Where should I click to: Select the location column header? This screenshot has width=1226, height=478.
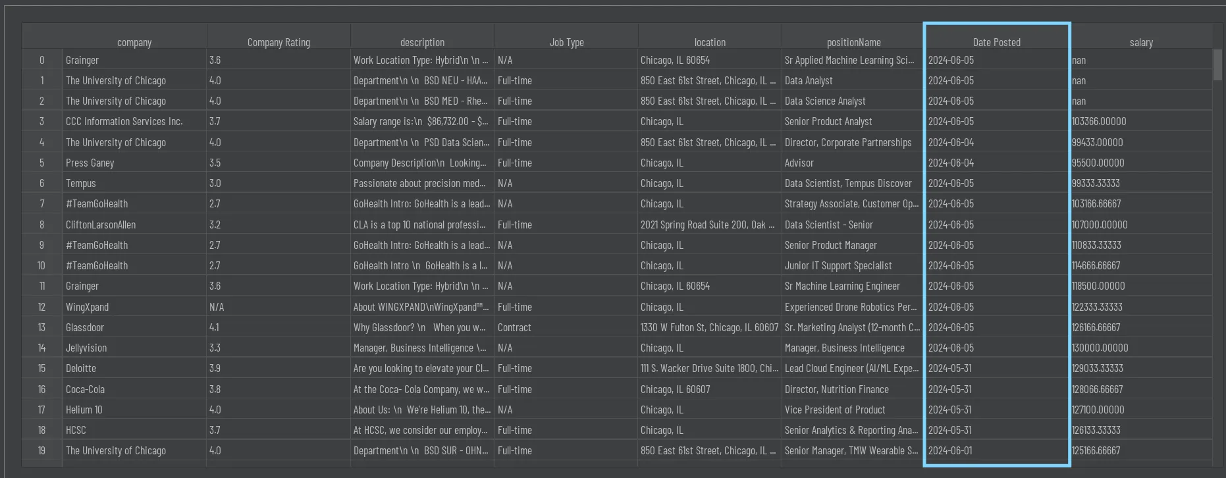pos(710,42)
